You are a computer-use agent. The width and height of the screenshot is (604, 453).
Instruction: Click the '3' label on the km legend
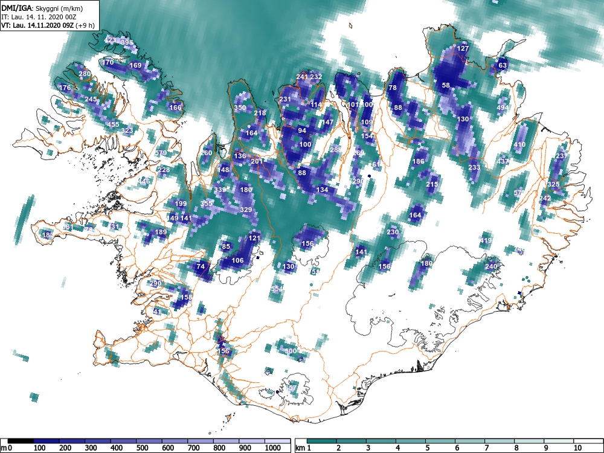(x=368, y=448)
